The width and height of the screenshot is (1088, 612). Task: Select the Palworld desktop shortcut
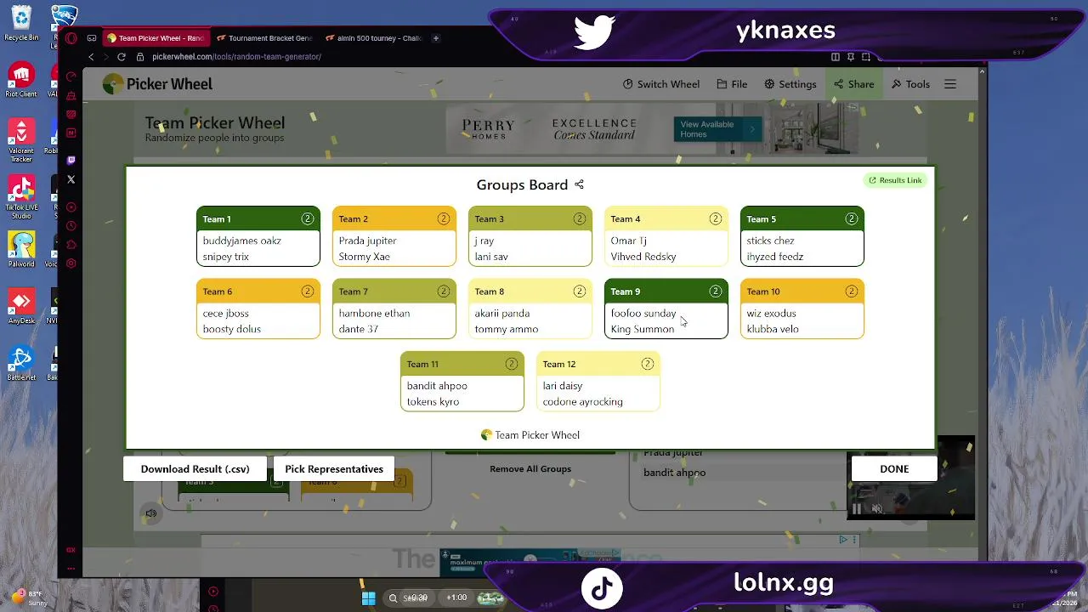pyautogui.click(x=21, y=249)
